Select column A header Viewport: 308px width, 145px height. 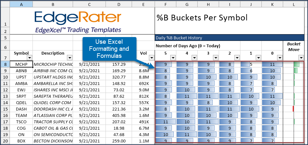coord(21,4)
